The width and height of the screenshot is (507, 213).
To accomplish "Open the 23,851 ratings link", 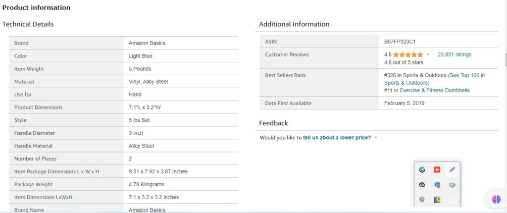I will (455, 54).
